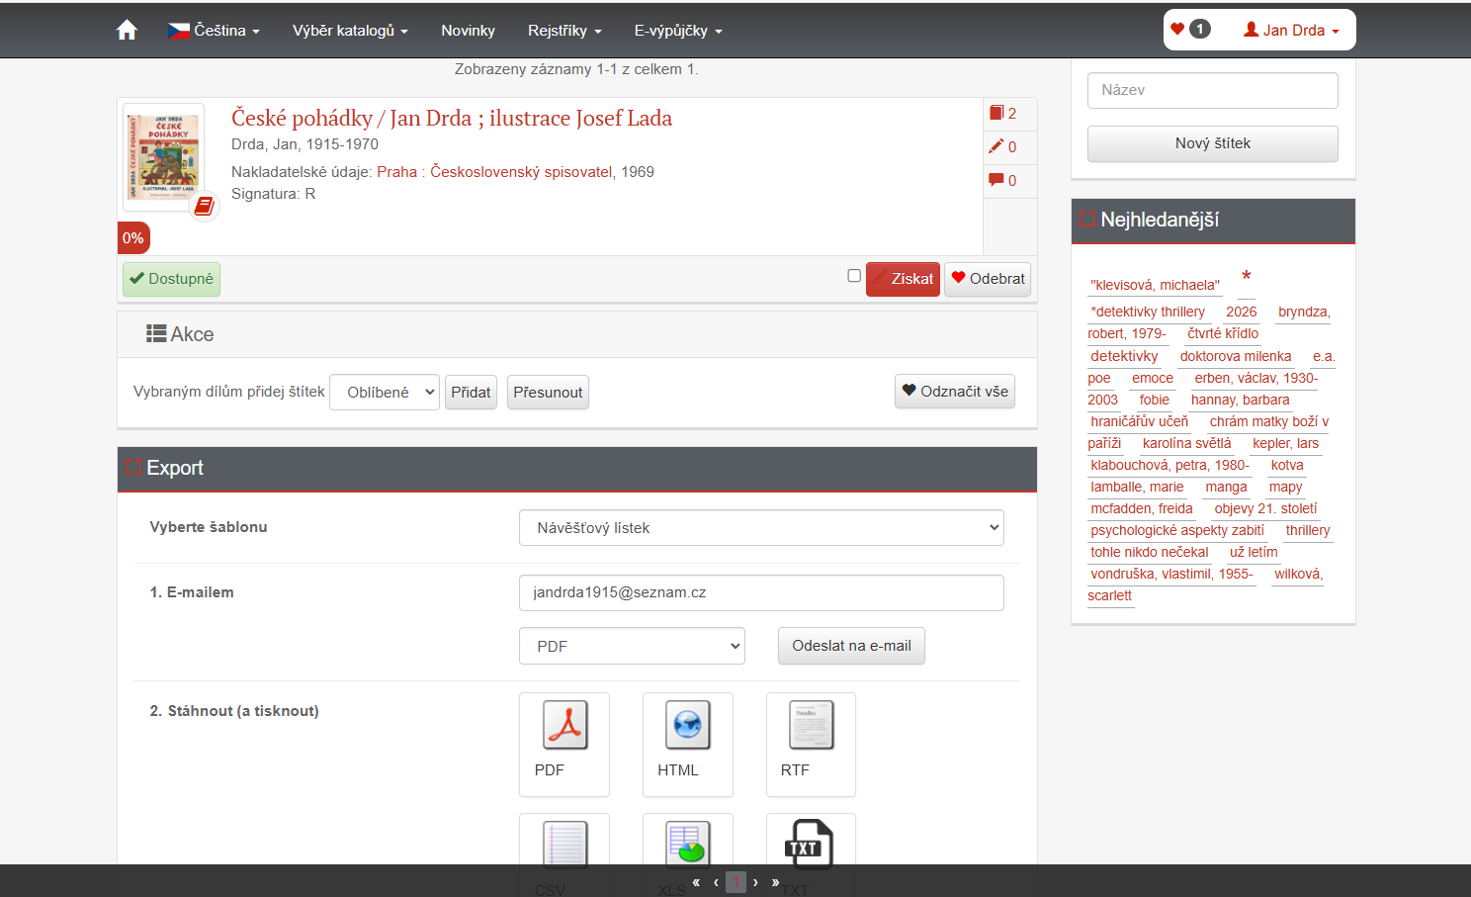
Task: Click the Přesunout button
Action: 548,392
